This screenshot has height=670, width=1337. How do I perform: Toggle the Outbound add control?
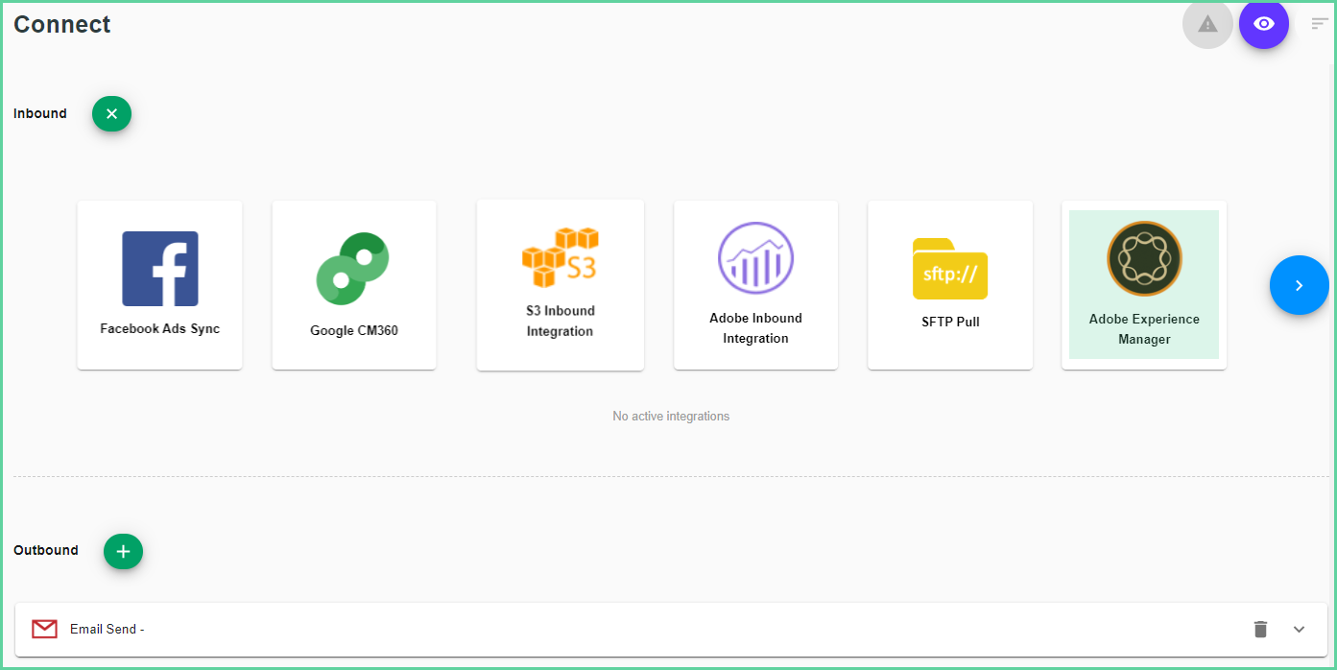pos(122,551)
